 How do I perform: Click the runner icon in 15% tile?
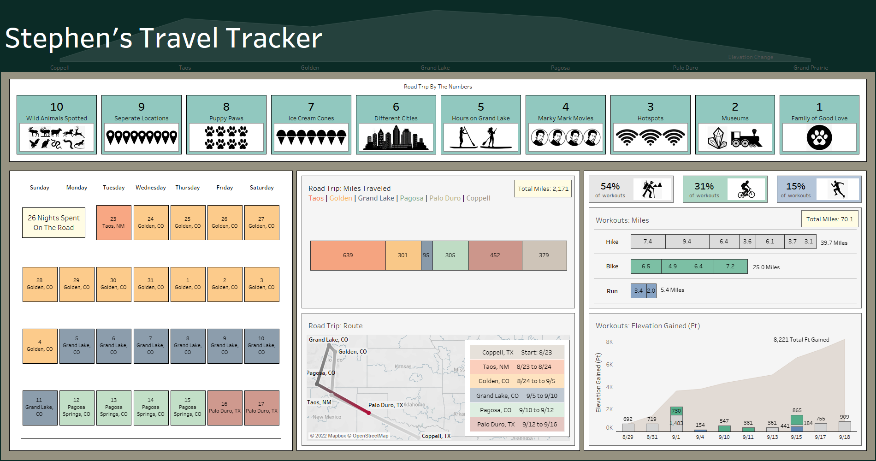[838, 189]
